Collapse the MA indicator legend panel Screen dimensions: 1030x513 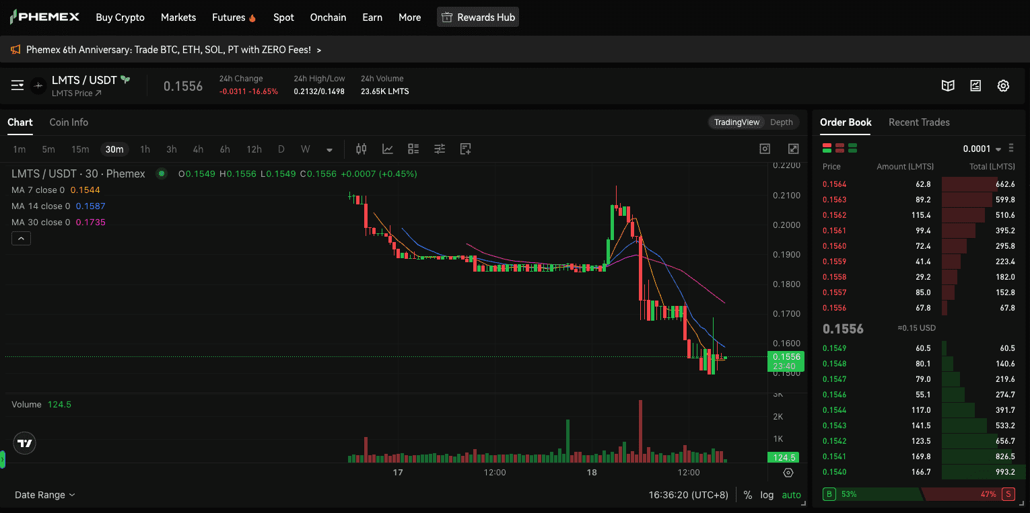click(x=21, y=238)
